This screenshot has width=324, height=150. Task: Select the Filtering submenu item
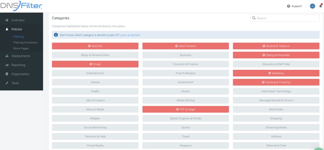point(18,37)
